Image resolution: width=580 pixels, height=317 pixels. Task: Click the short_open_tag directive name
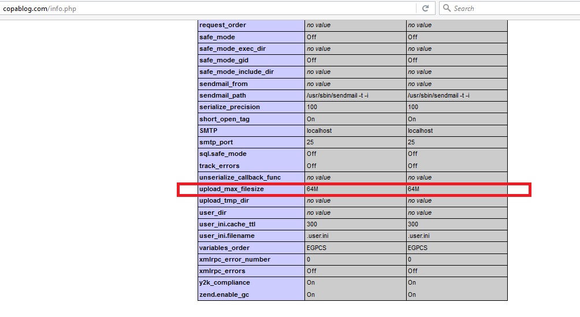click(x=225, y=119)
